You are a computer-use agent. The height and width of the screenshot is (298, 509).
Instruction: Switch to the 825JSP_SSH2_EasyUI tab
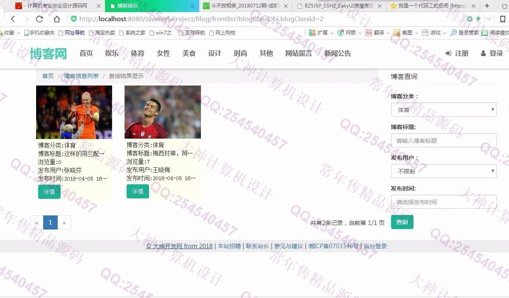click(x=339, y=6)
